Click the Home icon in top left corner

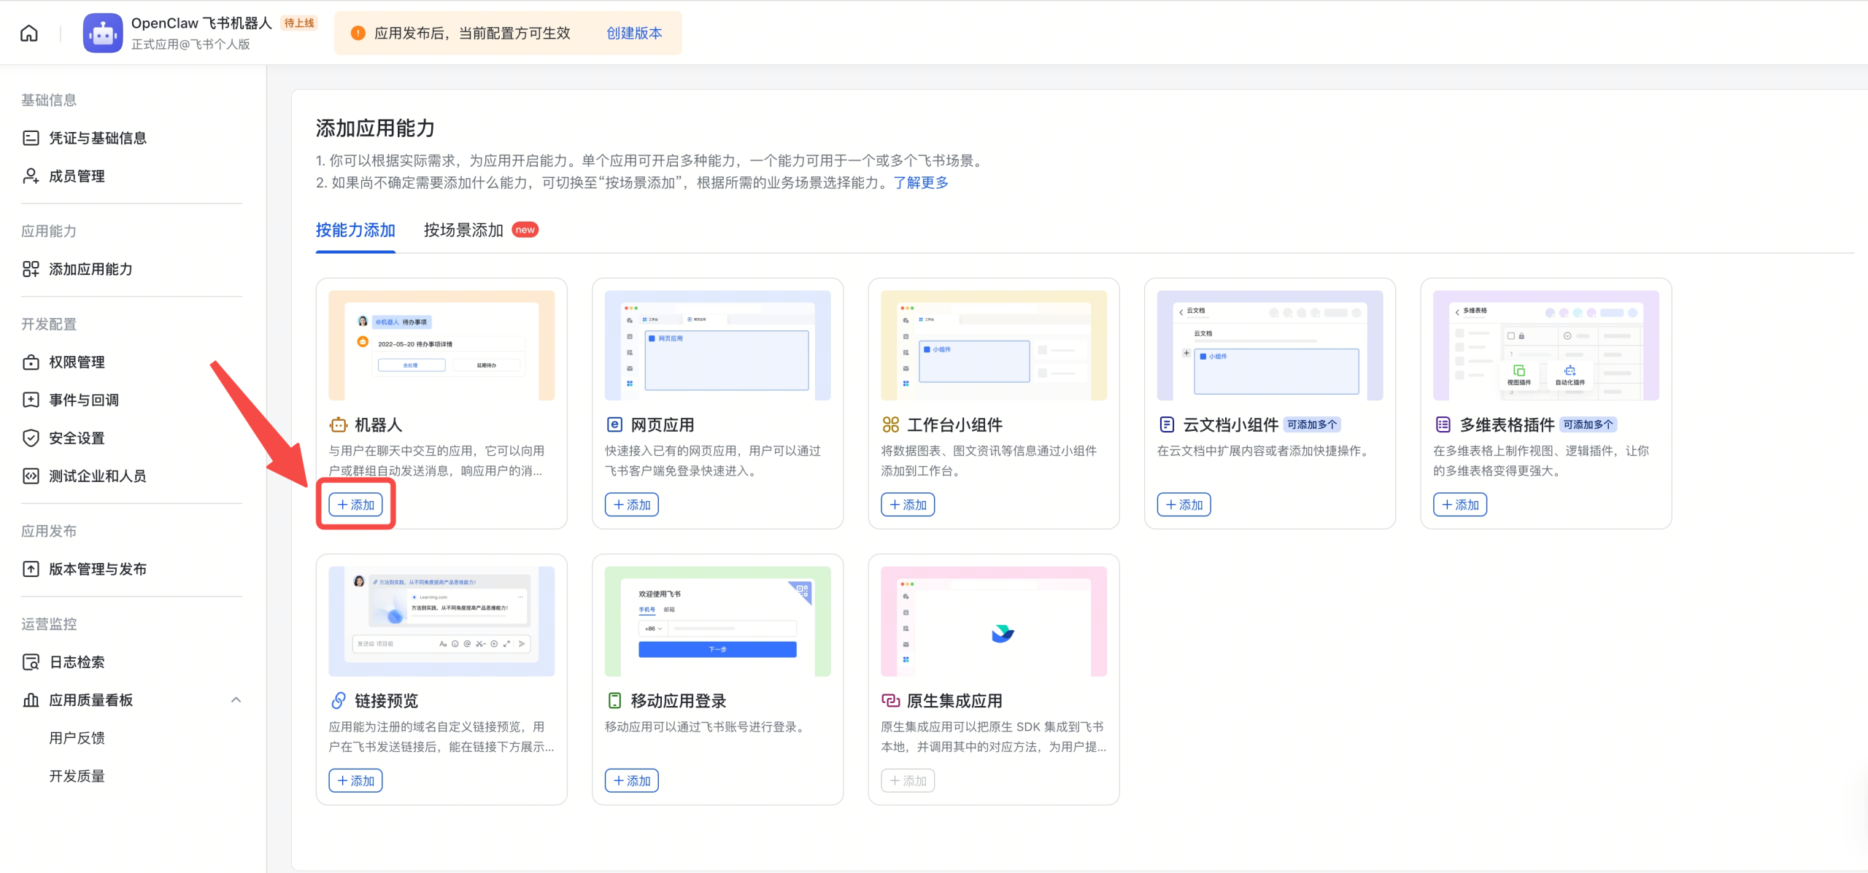click(28, 32)
